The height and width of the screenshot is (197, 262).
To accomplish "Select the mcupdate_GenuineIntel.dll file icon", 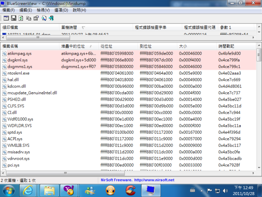I will 5,93.
